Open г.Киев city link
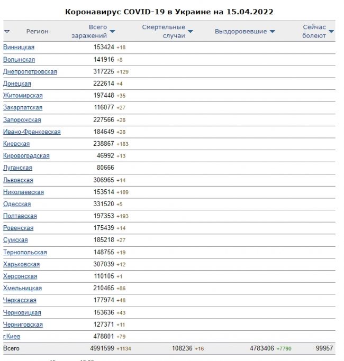Screen dimensions: 344x361 [x=12, y=337]
